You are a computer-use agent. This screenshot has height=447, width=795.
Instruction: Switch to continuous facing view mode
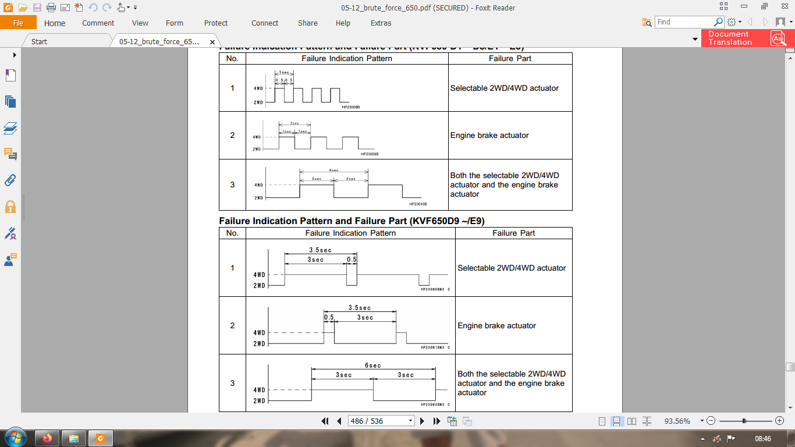pos(647,421)
